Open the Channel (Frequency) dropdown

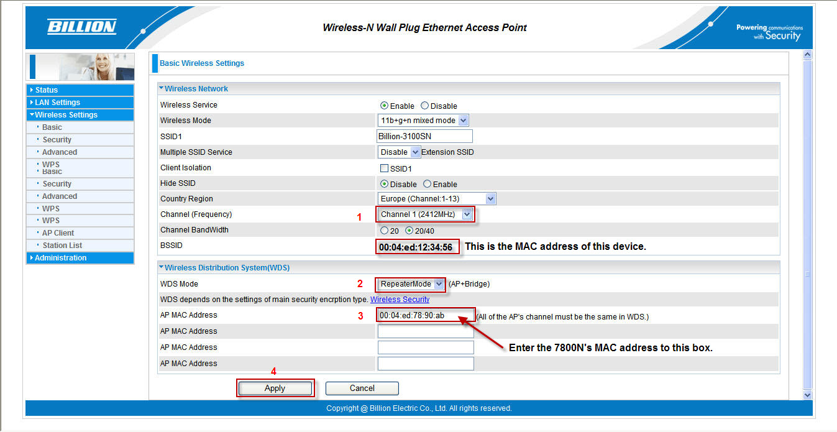point(425,214)
